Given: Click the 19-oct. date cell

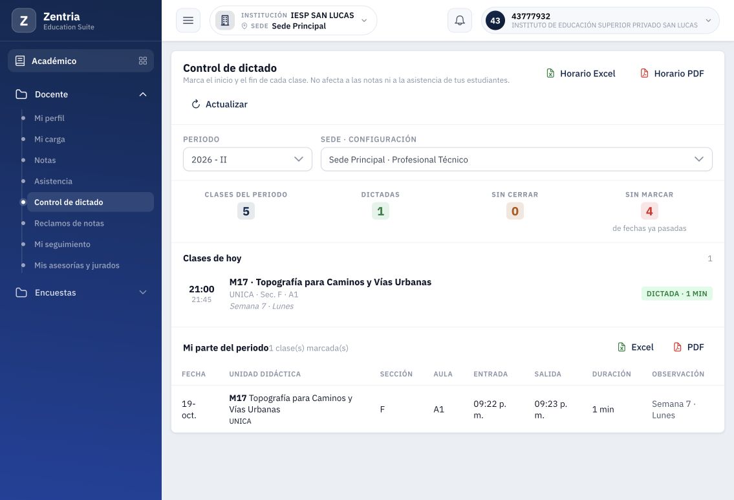Looking at the screenshot, I should pyautogui.click(x=189, y=409).
